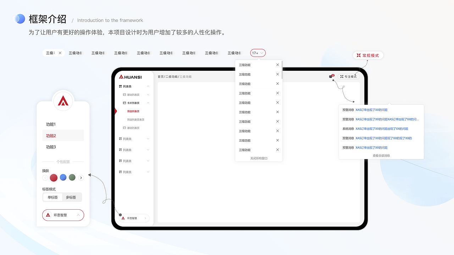
Task: Collapse the expanded 列表类 section in the sidebar
Action: point(148,86)
